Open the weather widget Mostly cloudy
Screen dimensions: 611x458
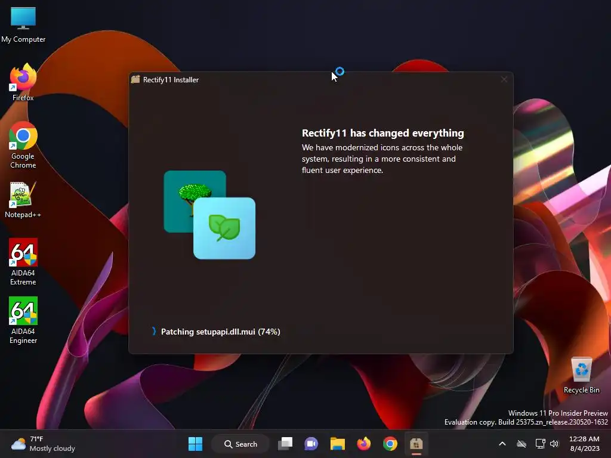(x=43, y=444)
